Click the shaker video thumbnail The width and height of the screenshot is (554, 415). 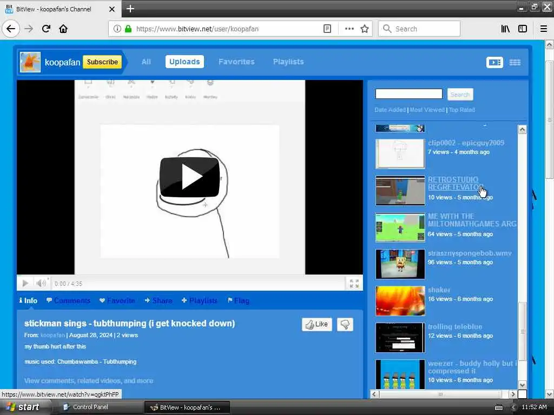[400, 300]
